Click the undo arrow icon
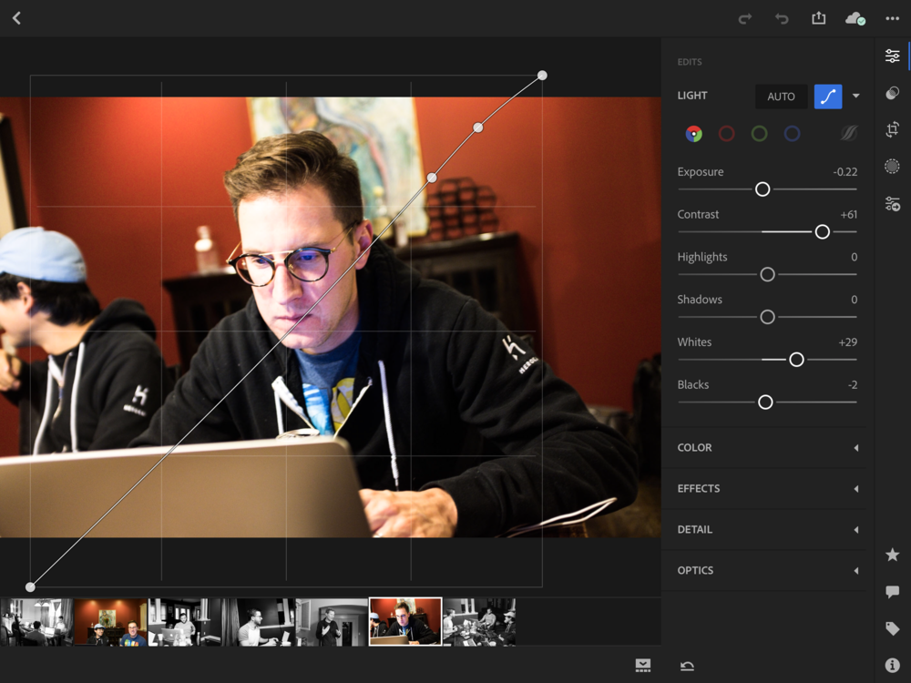The image size is (911, 683). [782, 18]
